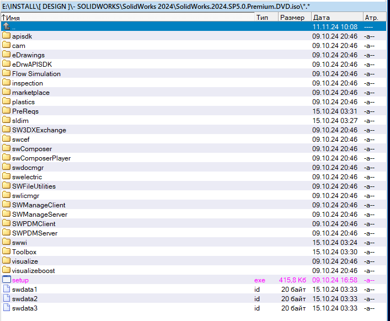Select the visualizeboost folder name

tap(33, 271)
